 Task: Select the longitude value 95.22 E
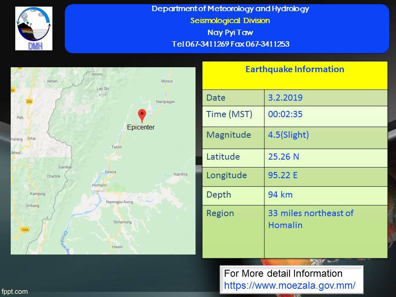[x=283, y=175]
